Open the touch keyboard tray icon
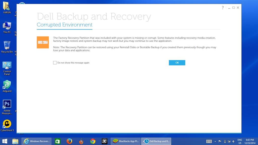Screen dimensions: 258x145 pyautogui.click(x=209, y=141)
